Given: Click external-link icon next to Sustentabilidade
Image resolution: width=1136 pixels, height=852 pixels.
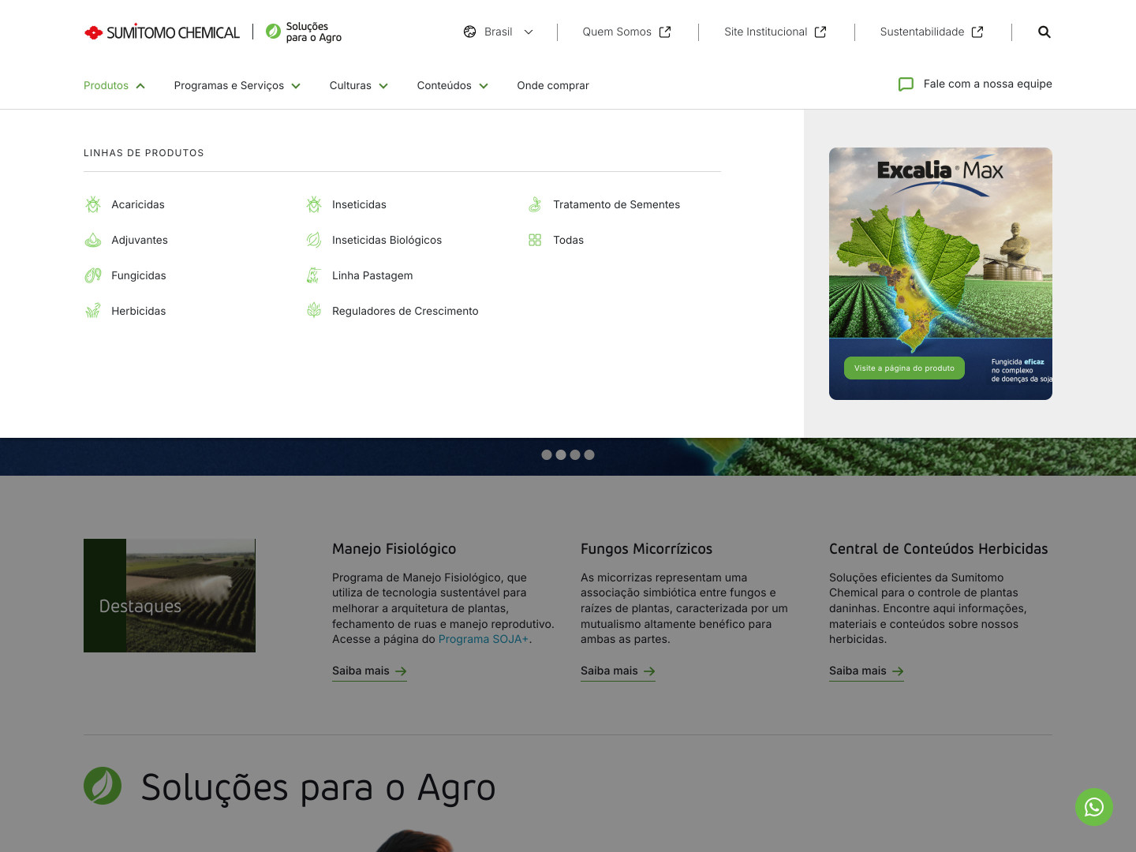Looking at the screenshot, I should point(977,32).
